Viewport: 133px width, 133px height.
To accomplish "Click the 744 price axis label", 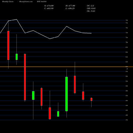I will [127, 33].
